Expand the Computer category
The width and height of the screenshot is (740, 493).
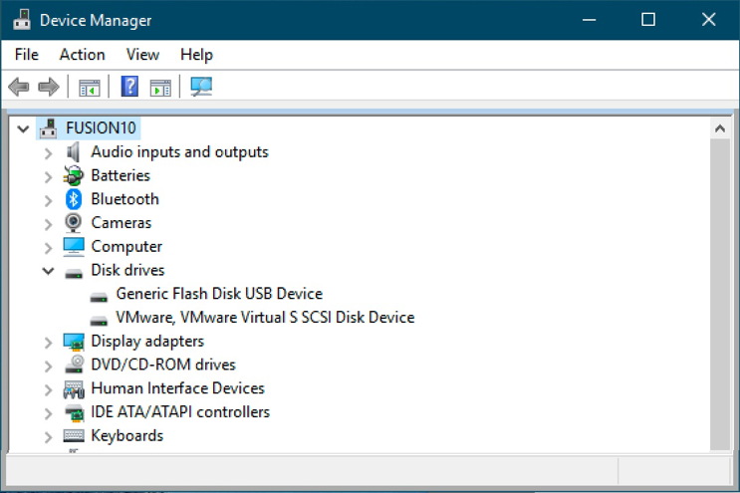[48, 247]
